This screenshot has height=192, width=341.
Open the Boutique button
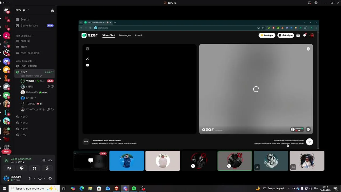click(267, 35)
